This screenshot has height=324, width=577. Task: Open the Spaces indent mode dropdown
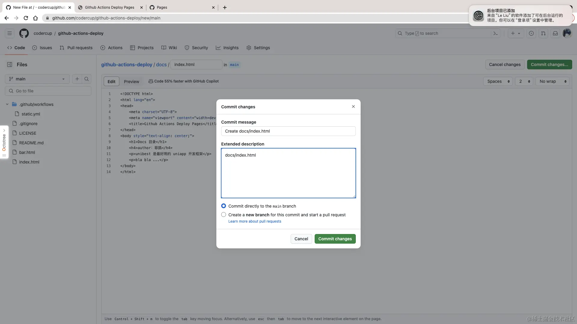498,81
